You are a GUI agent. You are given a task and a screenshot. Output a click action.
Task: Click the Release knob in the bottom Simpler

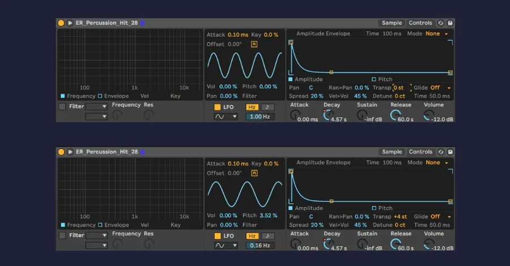(396, 243)
